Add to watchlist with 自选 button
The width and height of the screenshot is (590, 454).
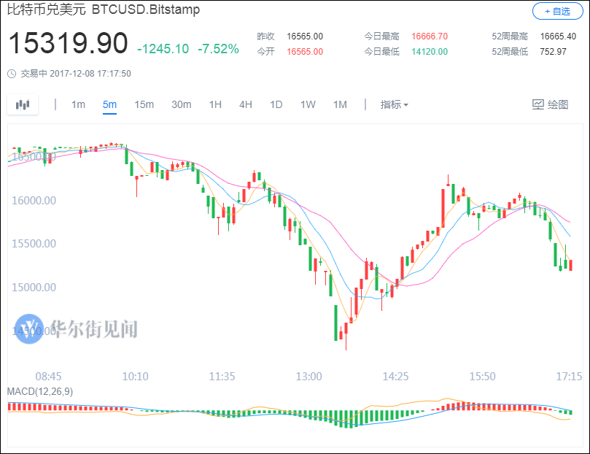pos(557,11)
